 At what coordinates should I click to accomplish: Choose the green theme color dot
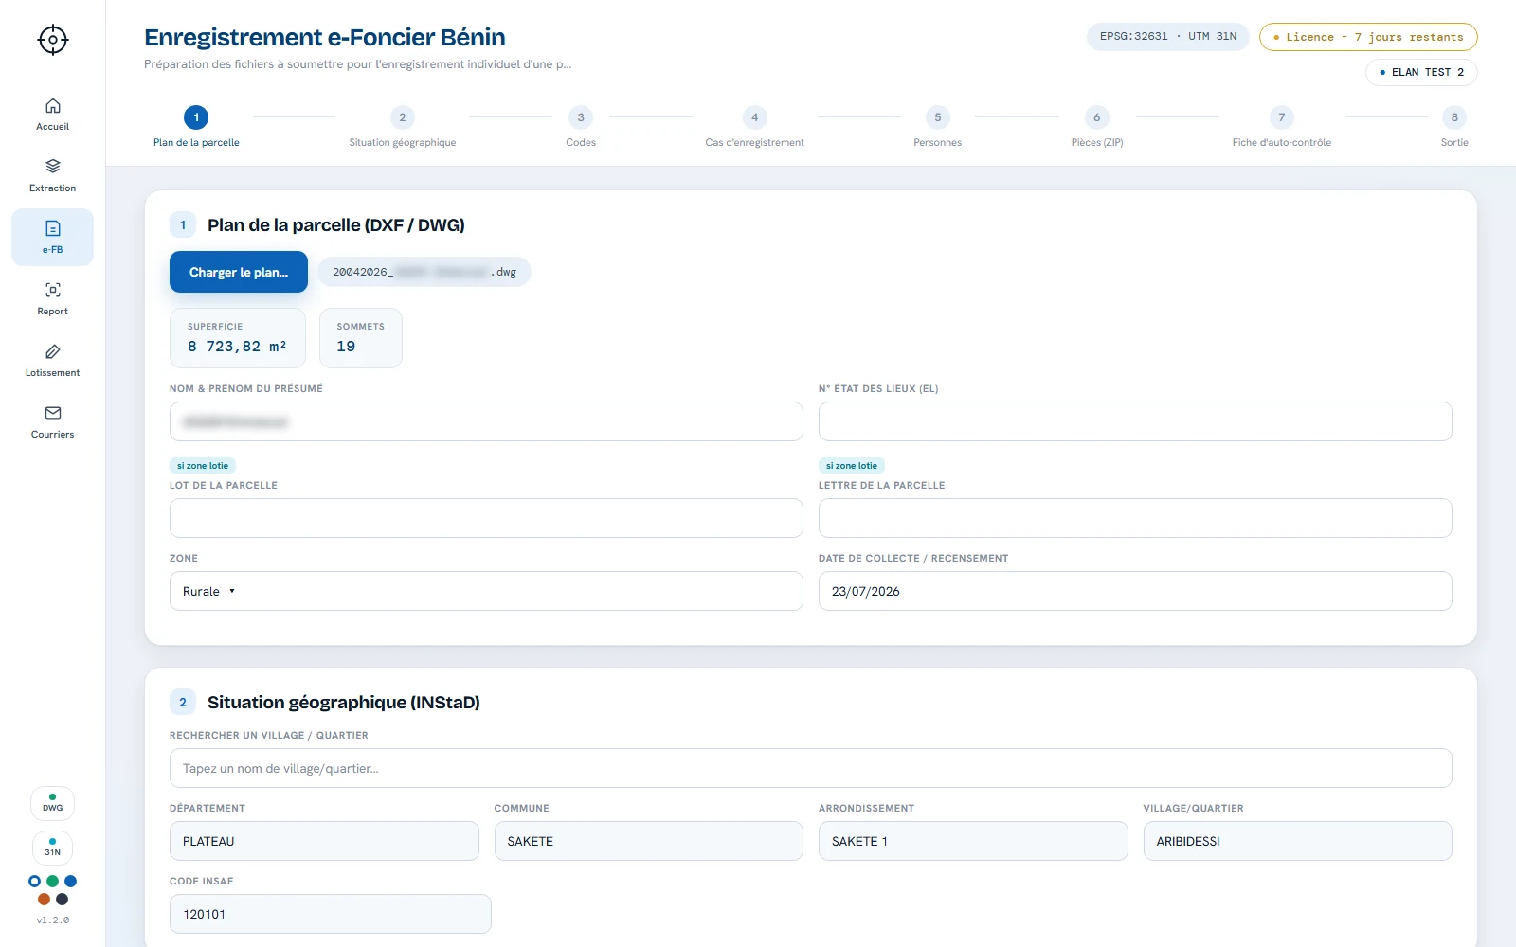52,882
